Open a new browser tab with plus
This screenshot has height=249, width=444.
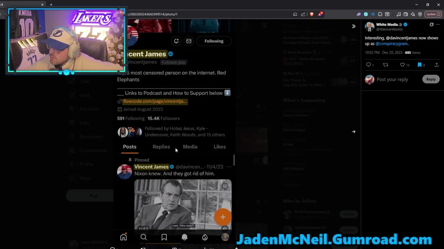click(51, 4)
